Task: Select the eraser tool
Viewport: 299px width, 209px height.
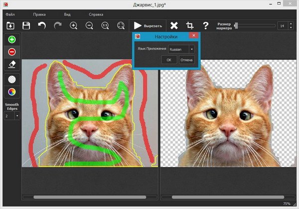Action: tap(12, 64)
